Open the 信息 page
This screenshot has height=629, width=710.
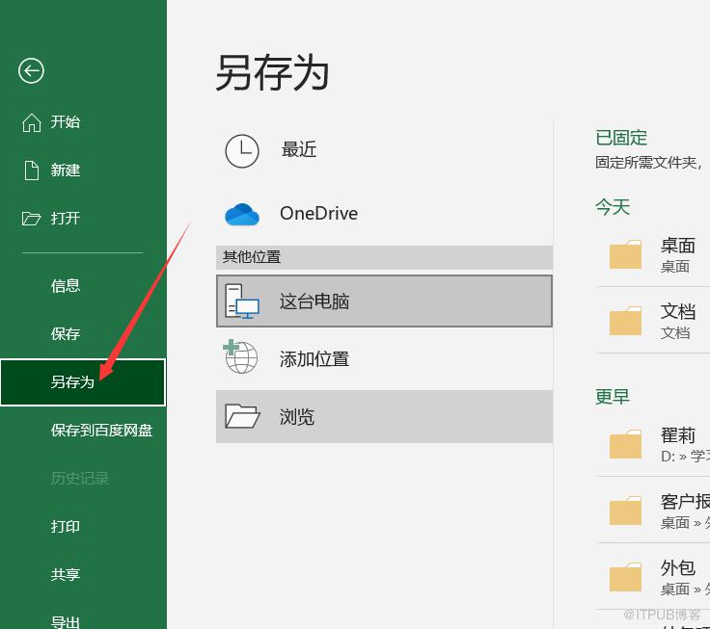tap(83, 286)
